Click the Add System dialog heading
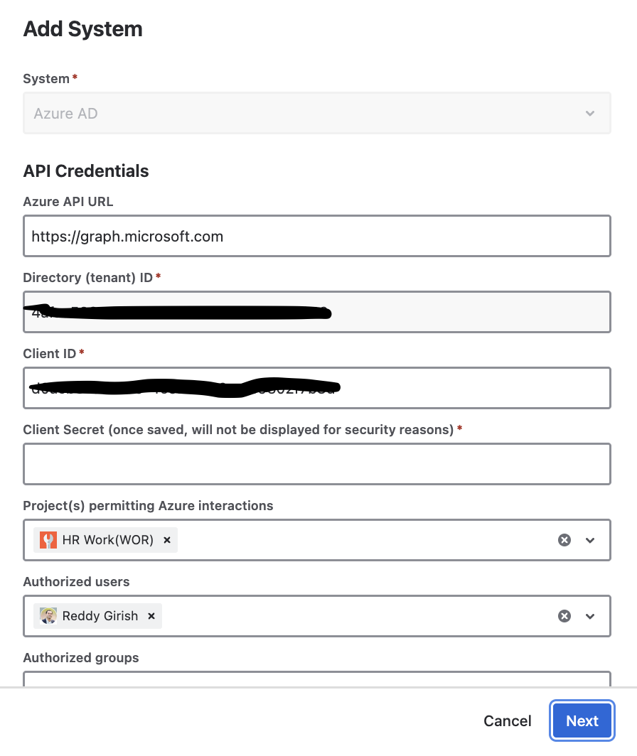Image resolution: width=637 pixels, height=756 pixels. click(83, 29)
